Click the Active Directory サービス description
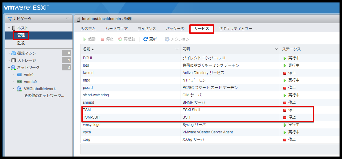 tap(203, 73)
